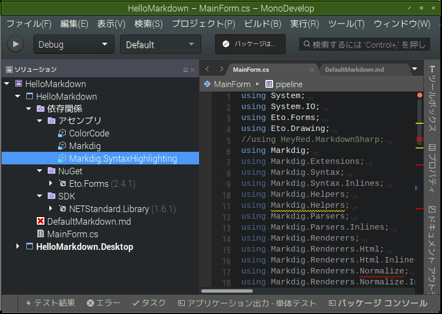This screenshot has width=442, height=314.
Task: Open the 実行(R) menu
Action: pos(304,24)
